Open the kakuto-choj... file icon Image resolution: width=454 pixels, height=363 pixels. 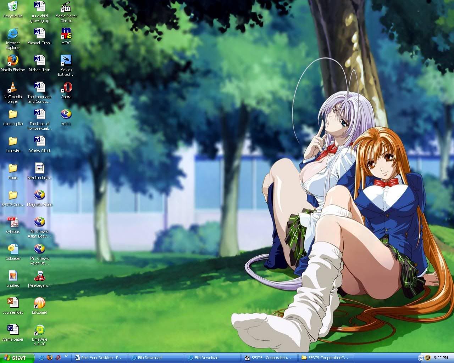coord(39,171)
